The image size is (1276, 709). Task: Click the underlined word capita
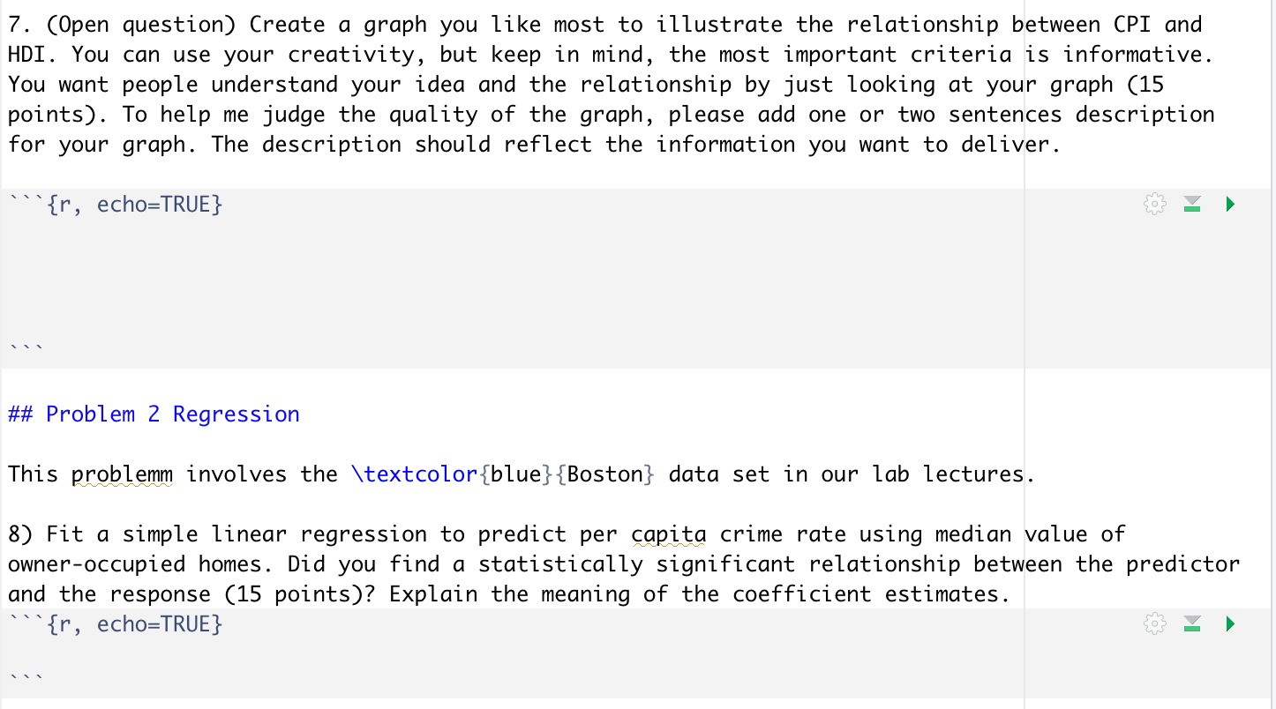669,534
